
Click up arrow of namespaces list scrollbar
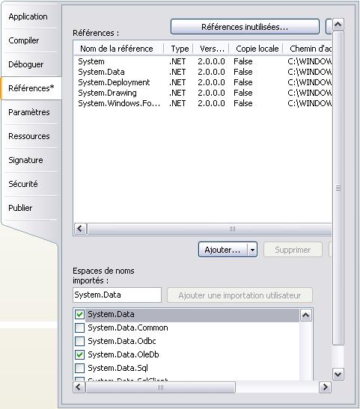(x=305, y=316)
